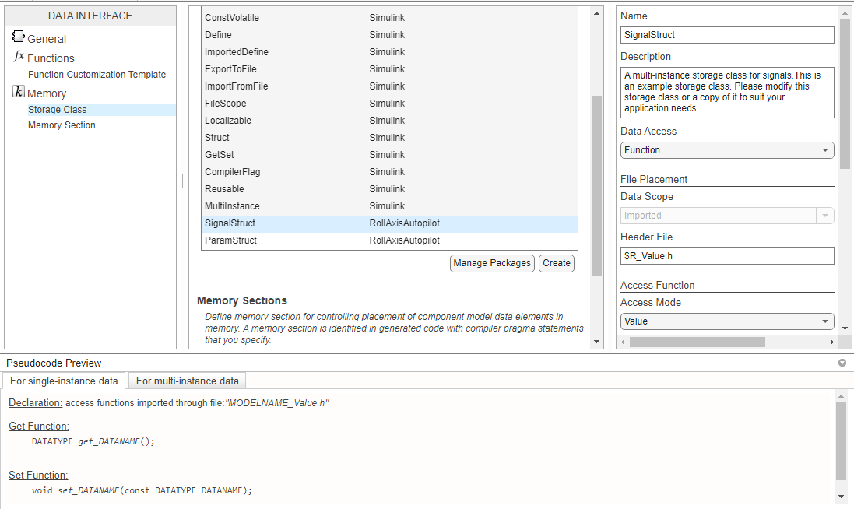Switch to For single-instance data tab
Viewport: 854px width, 509px height.
64,381
